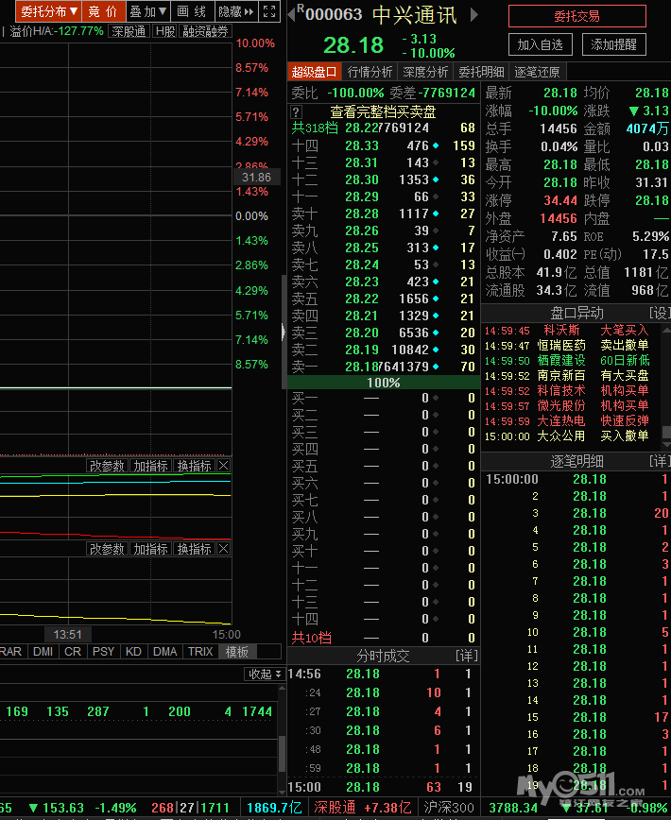Click the next stock arrow after 中兴通讯
This screenshot has height=820, width=671.
click(474, 15)
